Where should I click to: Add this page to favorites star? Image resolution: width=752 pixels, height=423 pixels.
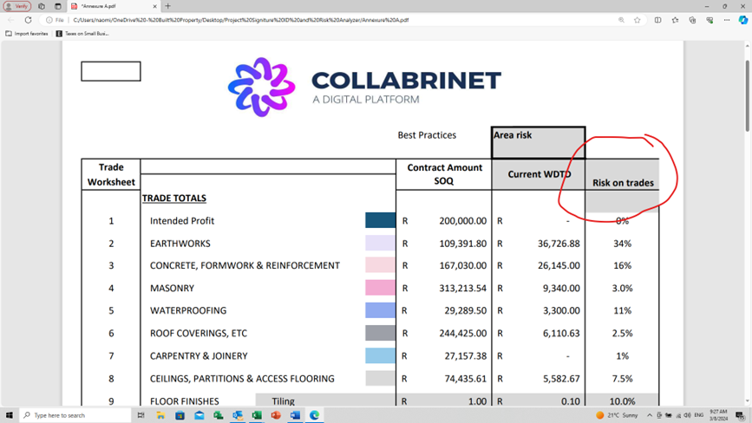638,20
